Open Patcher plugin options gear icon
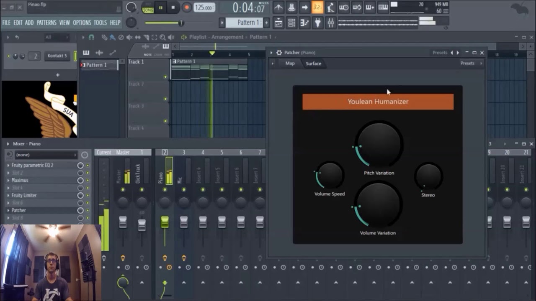 pos(279,53)
